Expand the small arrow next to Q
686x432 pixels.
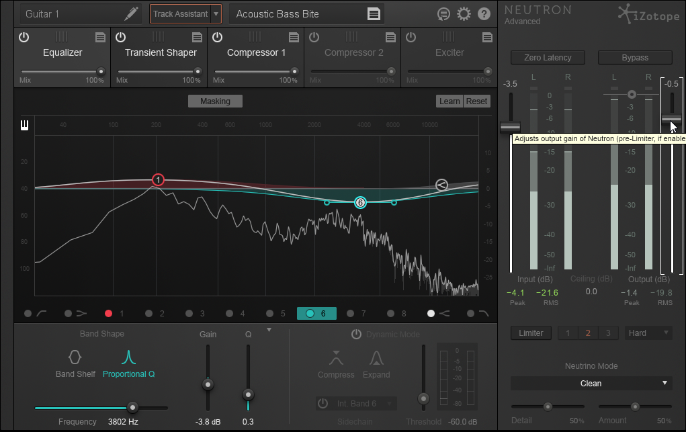coord(269,330)
